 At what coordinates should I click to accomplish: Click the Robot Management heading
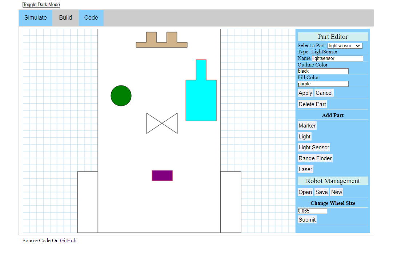(x=333, y=181)
